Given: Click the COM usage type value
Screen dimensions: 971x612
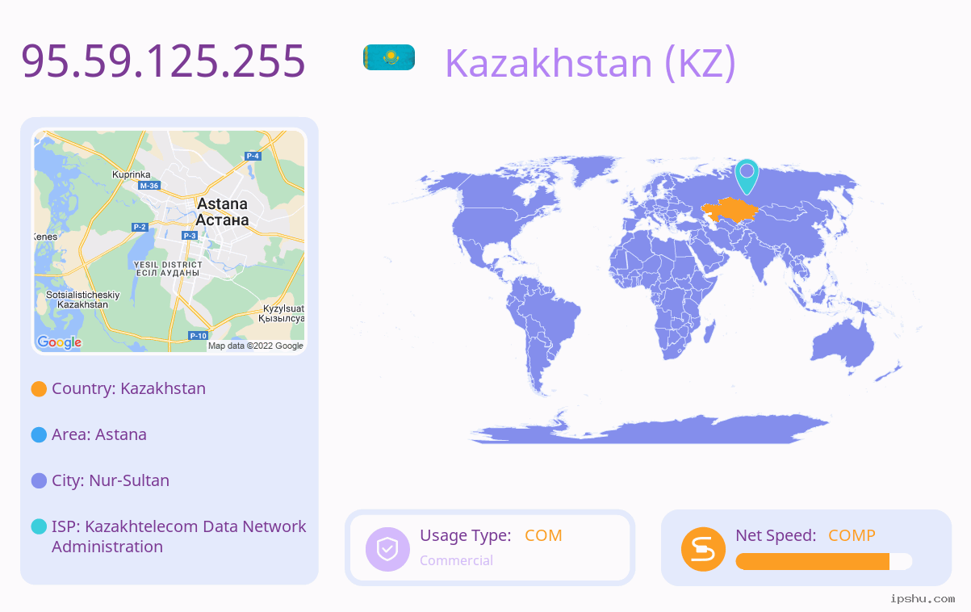Looking at the screenshot, I should click(x=543, y=535).
